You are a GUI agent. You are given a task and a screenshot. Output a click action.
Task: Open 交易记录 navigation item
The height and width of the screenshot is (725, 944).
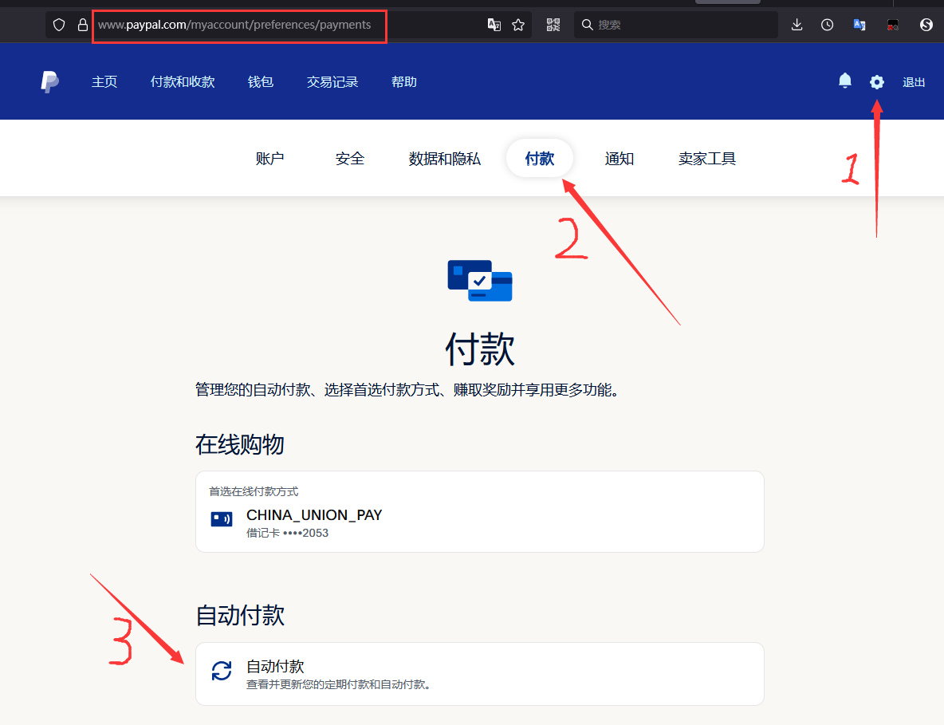pyautogui.click(x=332, y=82)
